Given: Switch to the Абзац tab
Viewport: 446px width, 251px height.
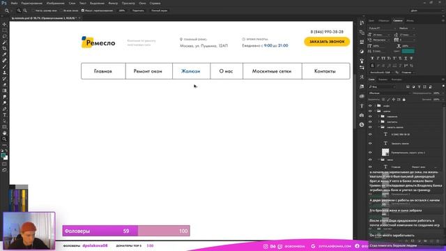Looking at the screenshot, I should click(410, 21).
